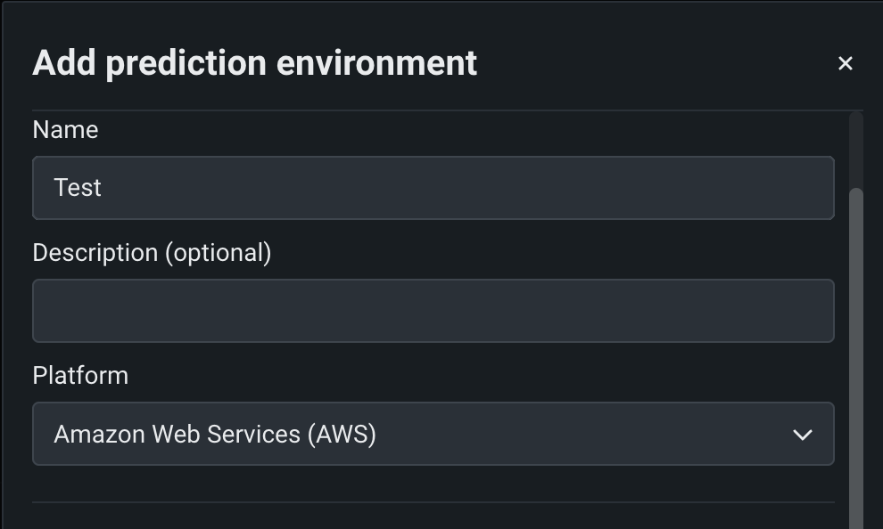Click the "Amazon Web Services (AWS)" selected value text
This screenshot has height=529, width=883.
pos(215,434)
